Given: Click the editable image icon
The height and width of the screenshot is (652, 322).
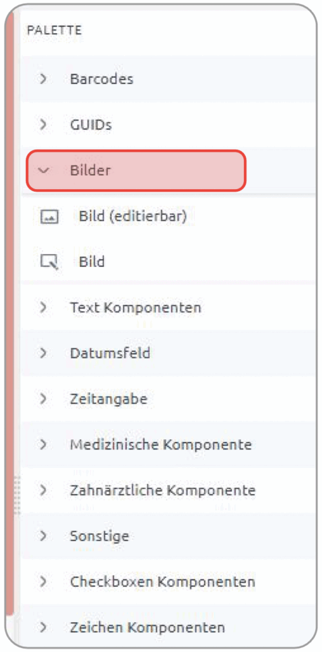Looking at the screenshot, I should [50, 216].
